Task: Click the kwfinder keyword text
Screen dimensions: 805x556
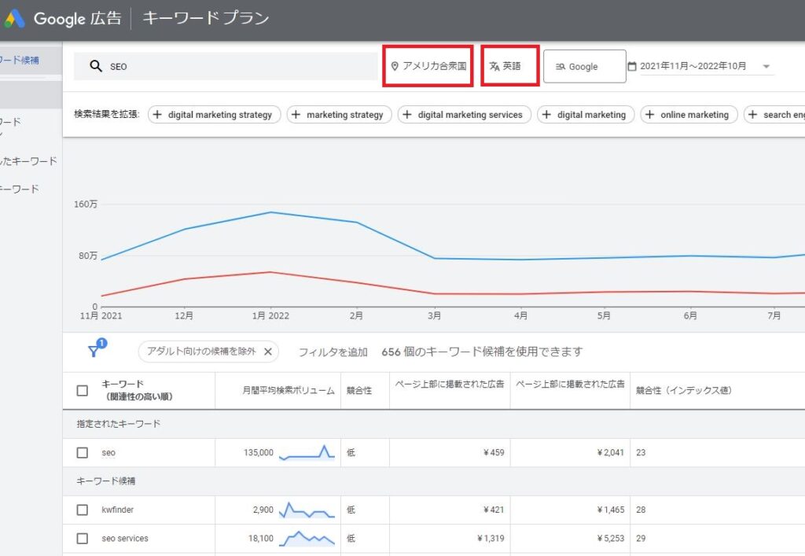Action: click(x=118, y=510)
